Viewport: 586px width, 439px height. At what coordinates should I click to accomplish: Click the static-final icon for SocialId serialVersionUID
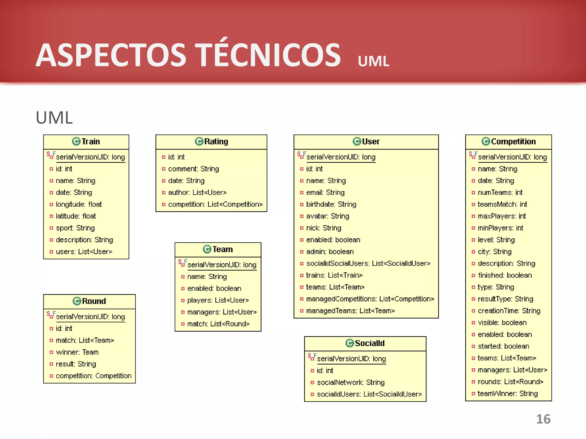312,357
